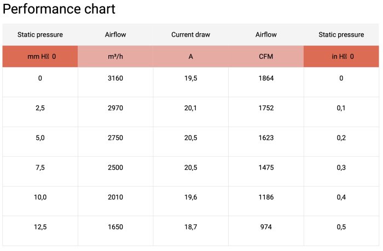
Task: Select the 2970 airflow cell
Action: click(x=115, y=108)
